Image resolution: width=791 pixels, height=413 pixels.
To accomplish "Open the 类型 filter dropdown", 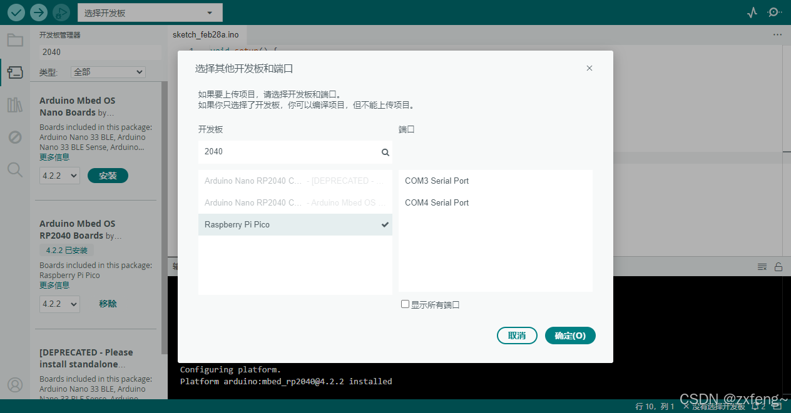I will 108,72.
